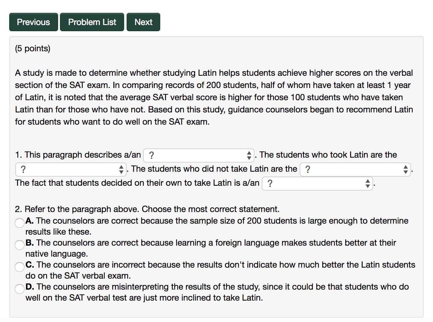Click the bold letter D option label
This screenshot has width=433, height=322.
[30, 287]
